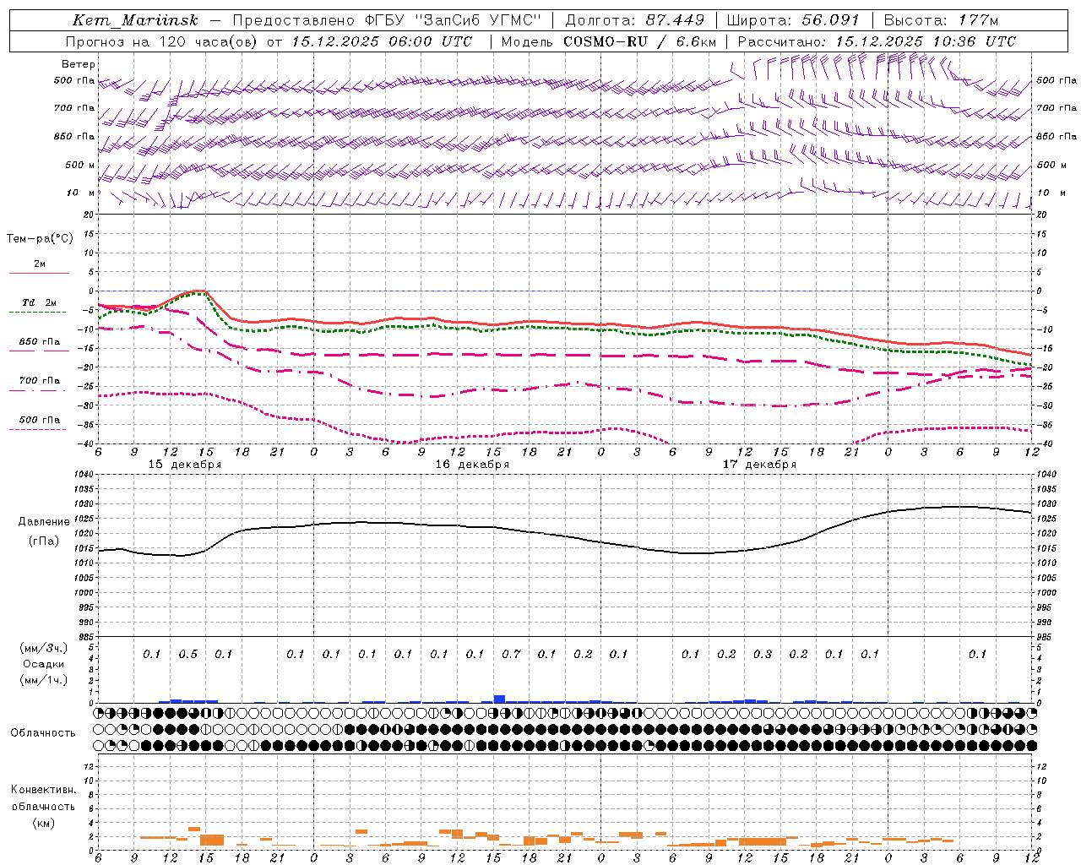Click the '(гПа)' unit under Давление

click(44, 541)
